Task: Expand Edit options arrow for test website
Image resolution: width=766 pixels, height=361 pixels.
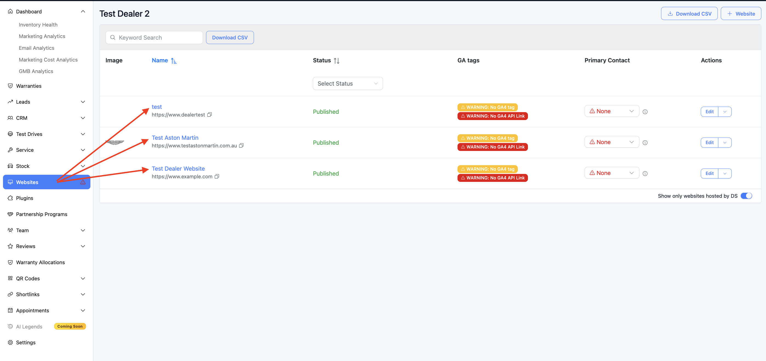Action: (x=725, y=112)
